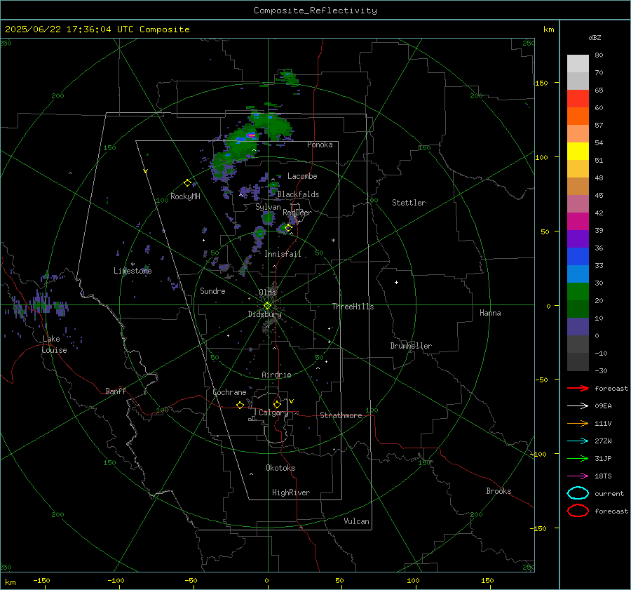
Task: Click the Didsbury label
Action: point(264,314)
